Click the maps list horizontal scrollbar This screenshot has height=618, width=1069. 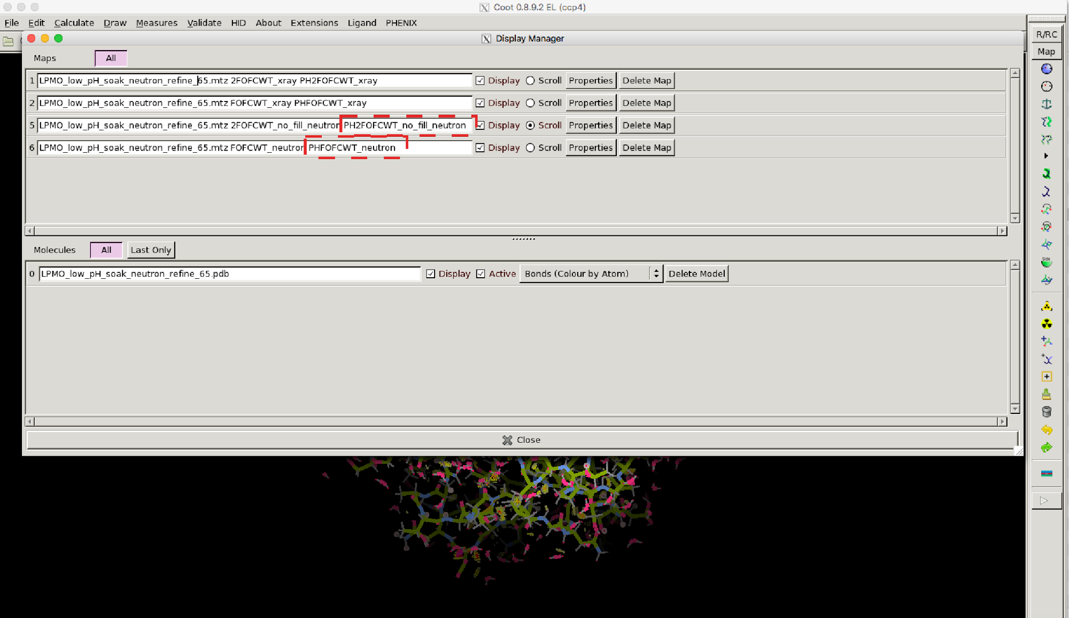tap(516, 231)
